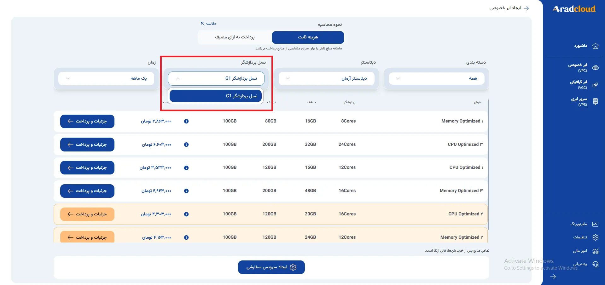Click orange Details and Pay for Memory Optimized ۲
Viewport: 605px width, 285px height.
pos(87,237)
